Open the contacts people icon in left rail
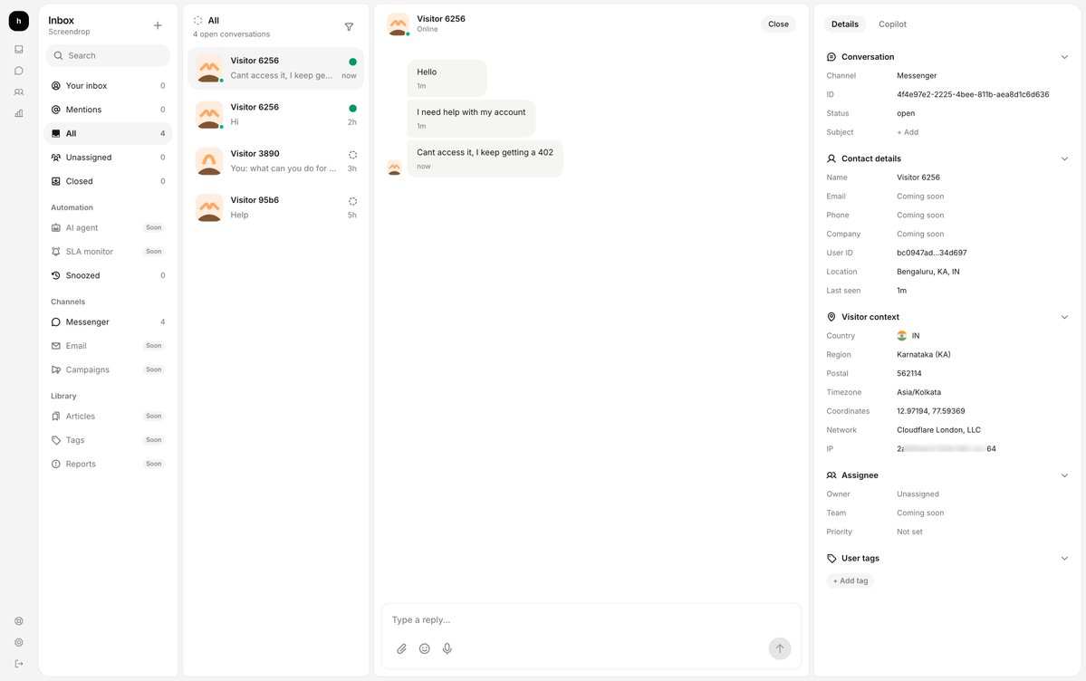The height and width of the screenshot is (681, 1086). [19, 92]
